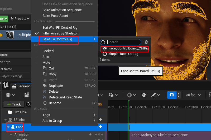The image size is (211, 140).
Task: Expand Add to Group submenu
Action: [64, 121]
